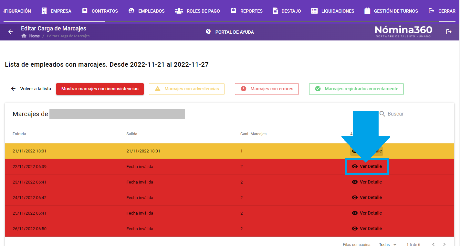
Task: Sort by the Salida column header
Action: pyautogui.click(x=132, y=134)
